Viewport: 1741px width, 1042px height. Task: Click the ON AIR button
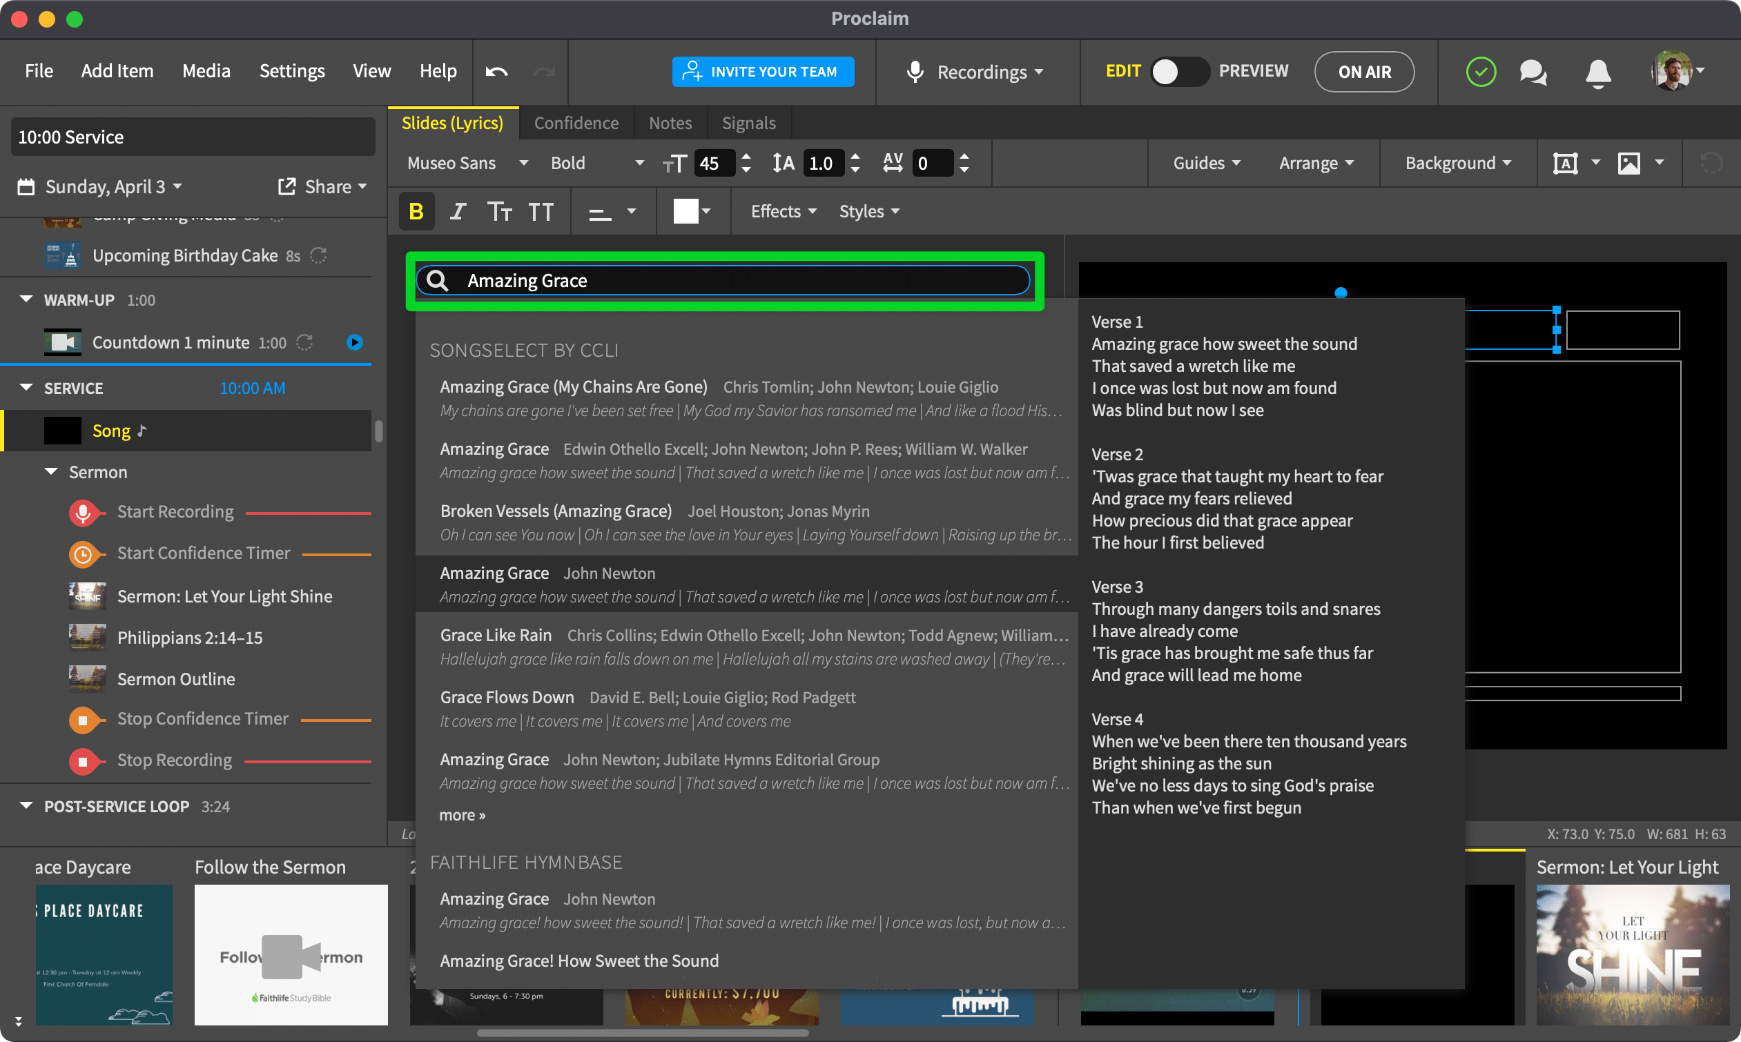click(1364, 72)
